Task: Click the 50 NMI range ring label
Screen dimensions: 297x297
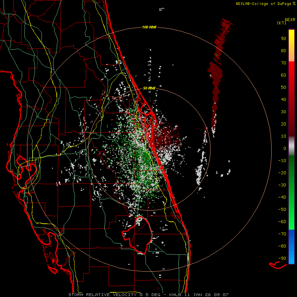Action: [149, 88]
